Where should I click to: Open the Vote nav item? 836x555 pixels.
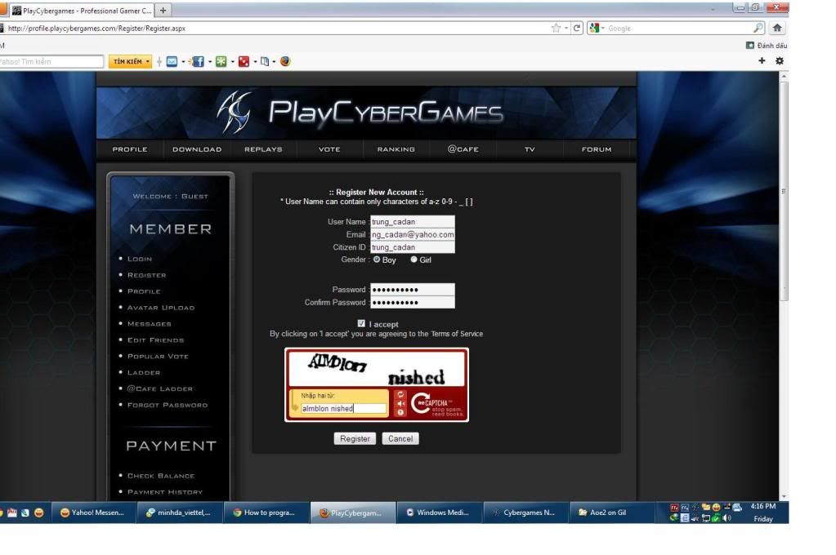[329, 149]
